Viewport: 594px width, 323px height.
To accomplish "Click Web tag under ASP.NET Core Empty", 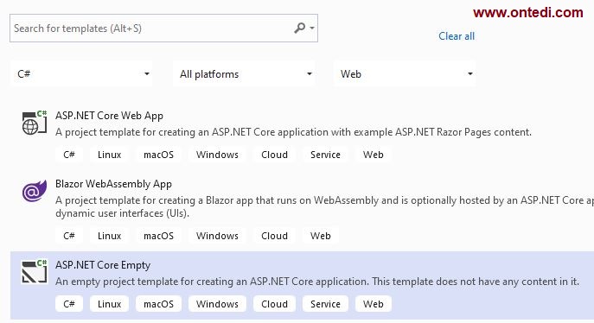I will [x=374, y=304].
